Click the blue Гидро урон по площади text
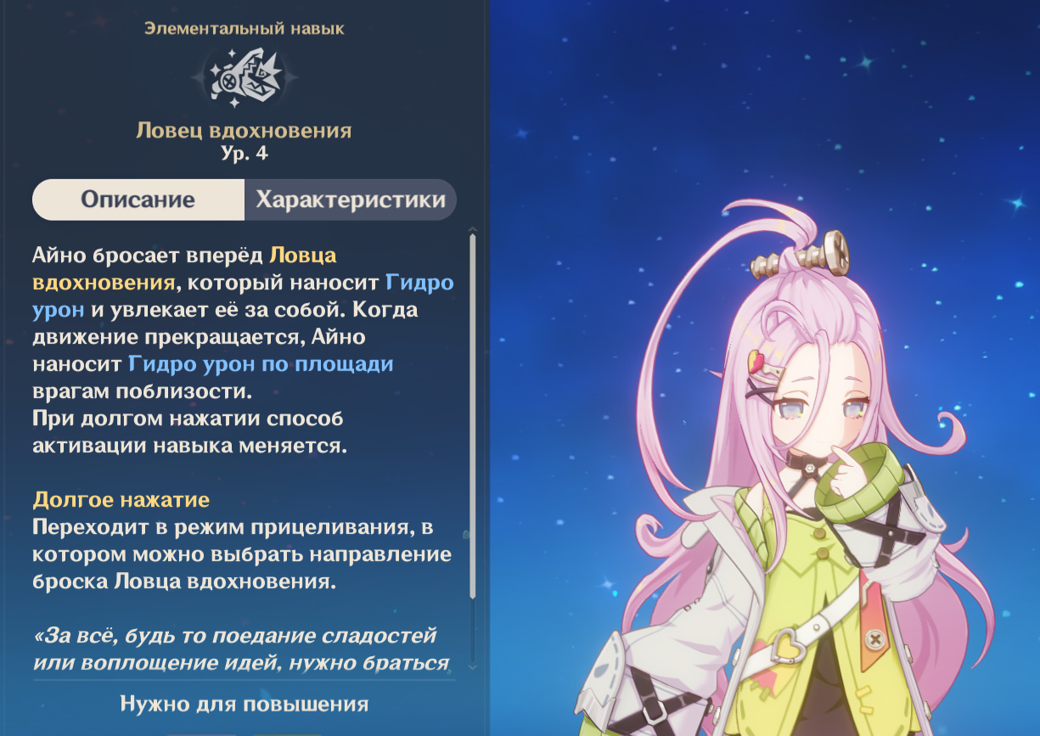 (x=261, y=364)
